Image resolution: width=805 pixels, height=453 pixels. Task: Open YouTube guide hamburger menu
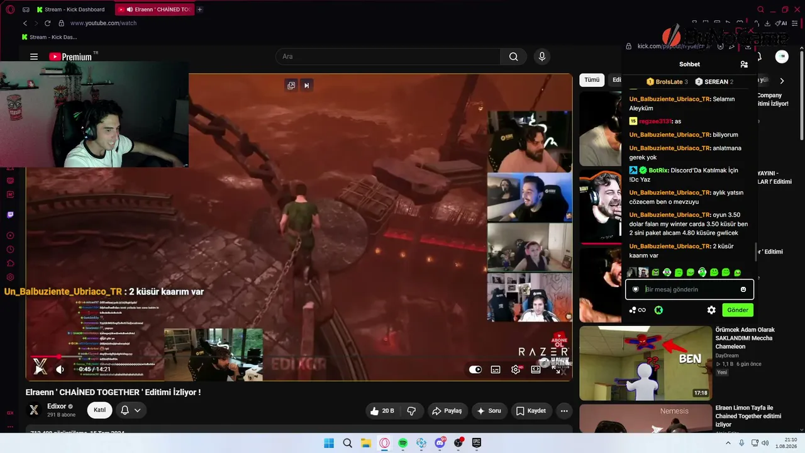(x=34, y=57)
